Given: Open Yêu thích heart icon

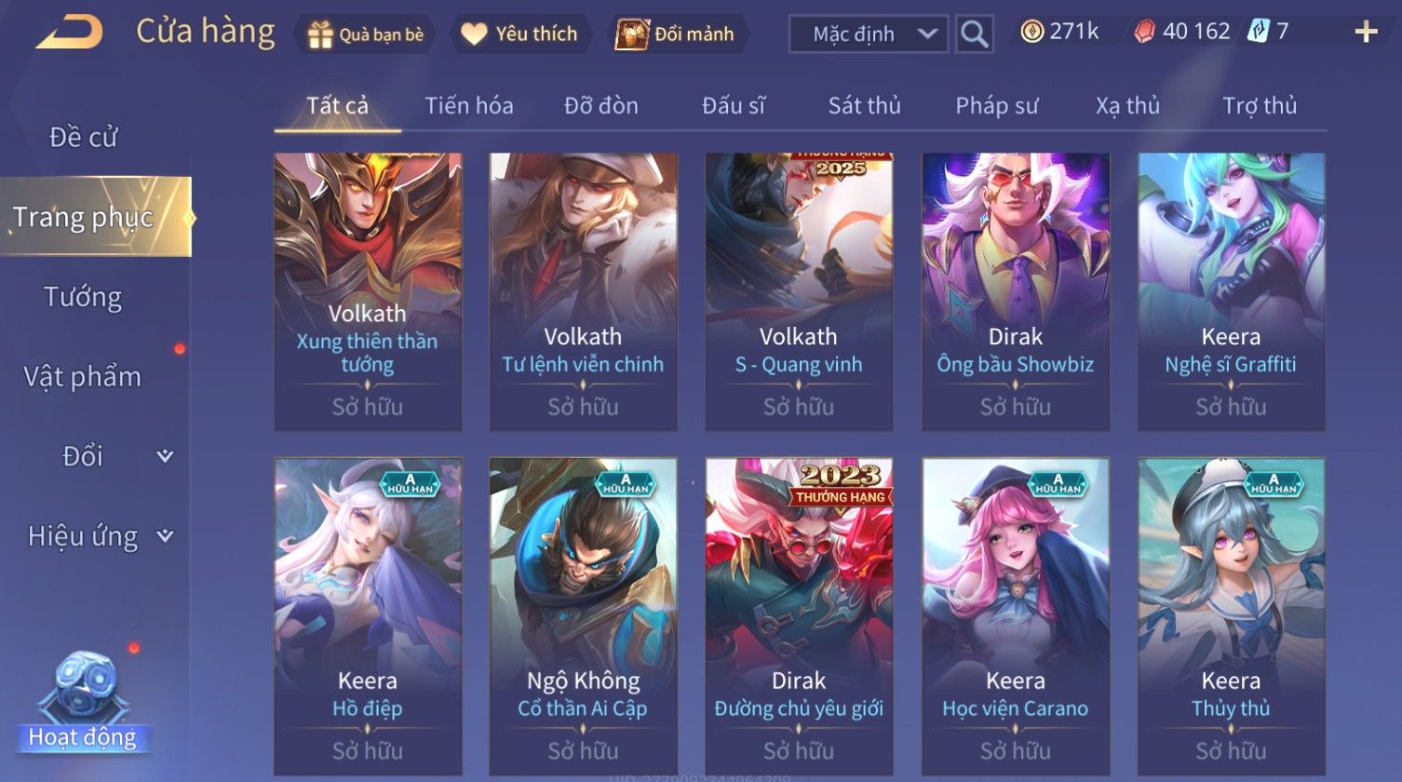Looking at the screenshot, I should 474,34.
